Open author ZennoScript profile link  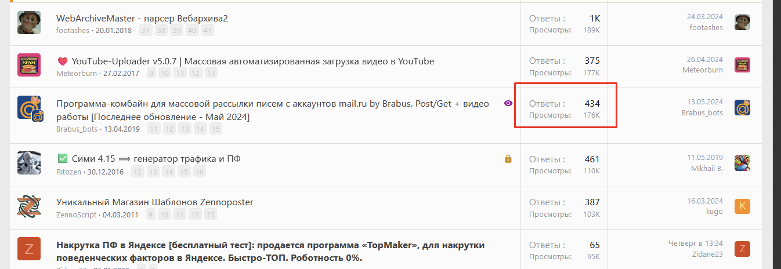tap(77, 215)
